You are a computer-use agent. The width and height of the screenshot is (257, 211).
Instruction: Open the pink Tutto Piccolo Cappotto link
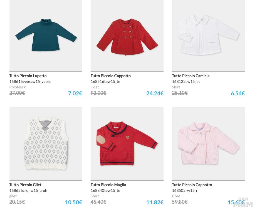pos(192,185)
